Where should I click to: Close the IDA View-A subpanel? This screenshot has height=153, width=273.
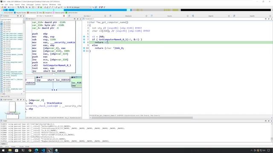80,19
